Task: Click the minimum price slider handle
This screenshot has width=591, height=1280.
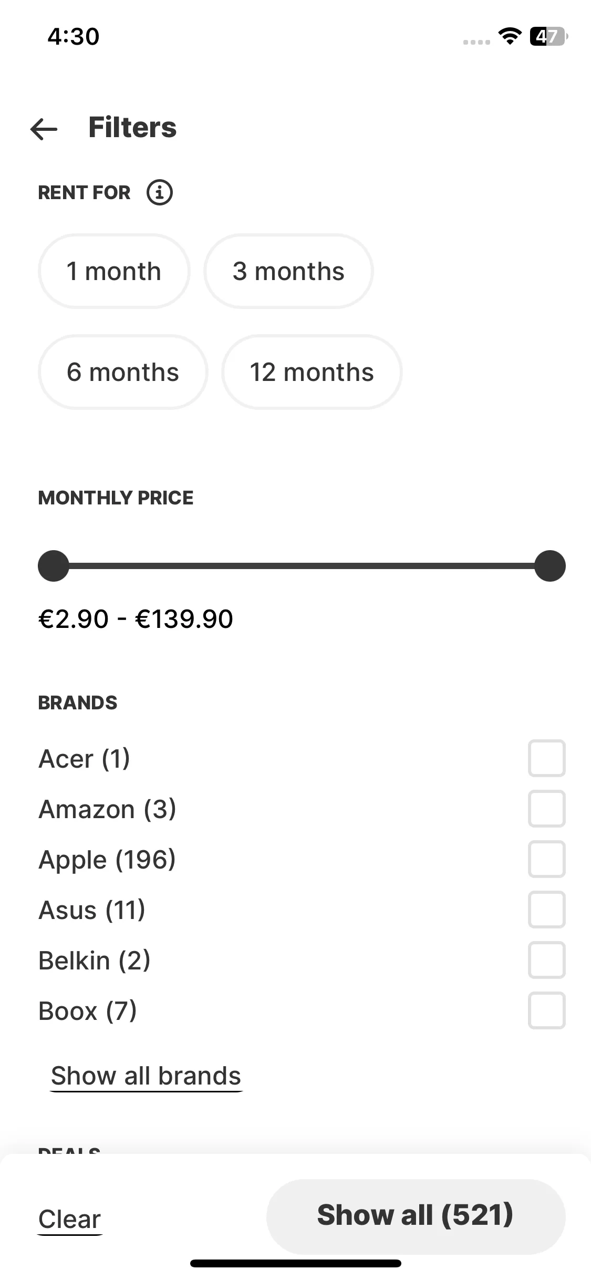Action: (x=54, y=566)
